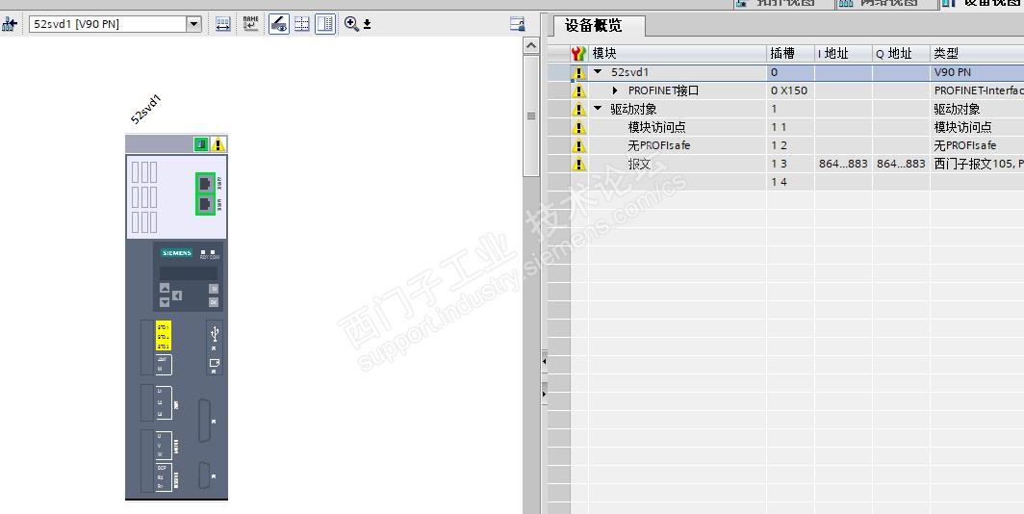Screen dimensions: 1024x514
Task: Select the 设备概览 tab
Action: coord(594,25)
